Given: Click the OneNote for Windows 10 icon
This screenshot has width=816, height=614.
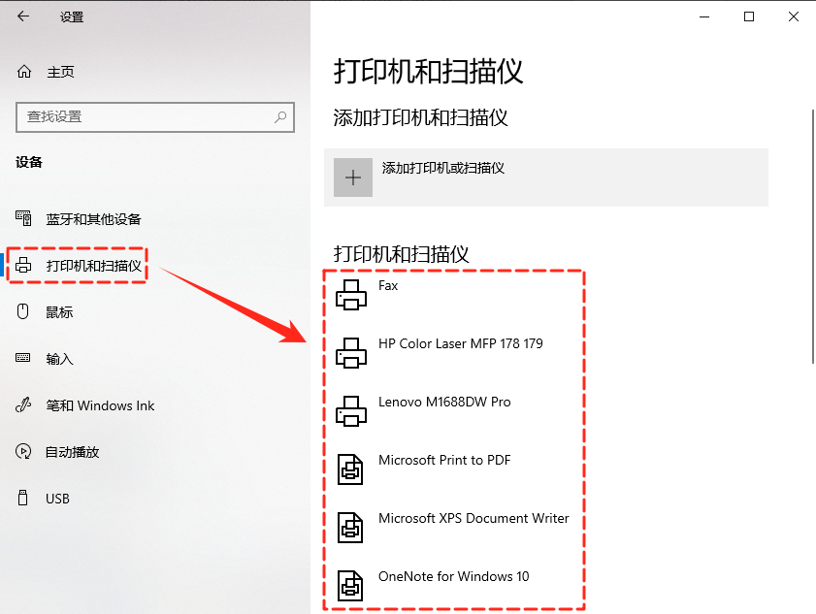Looking at the screenshot, I should [350, 586].
